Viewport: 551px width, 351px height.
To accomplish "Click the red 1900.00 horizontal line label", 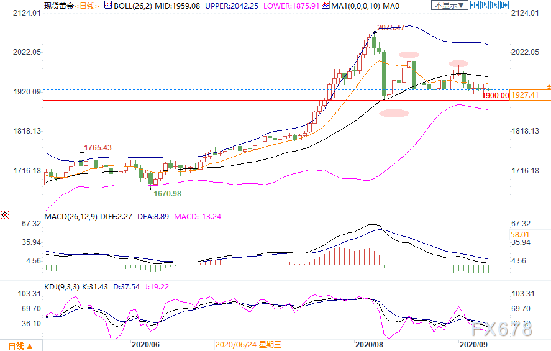I will pyautogui.click(x=496, y=95).
